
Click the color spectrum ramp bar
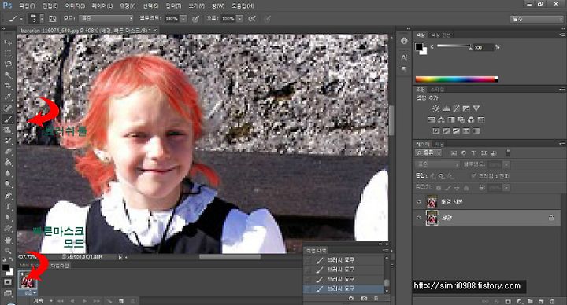coord(456,79)
